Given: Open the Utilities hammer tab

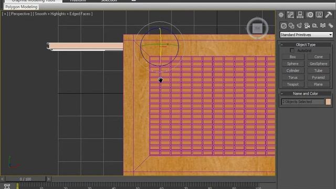Looking at the screenshot, I should click(329, 15).
